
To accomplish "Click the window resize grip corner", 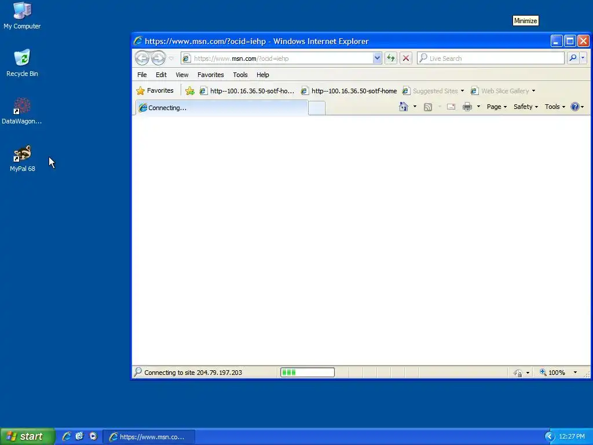I will tap(587, 374).
